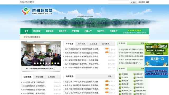The image size is (169, 95).
Task: Open news 杭州代表队在浙江省中职学校信息化大赛
Action: [82, 49]
